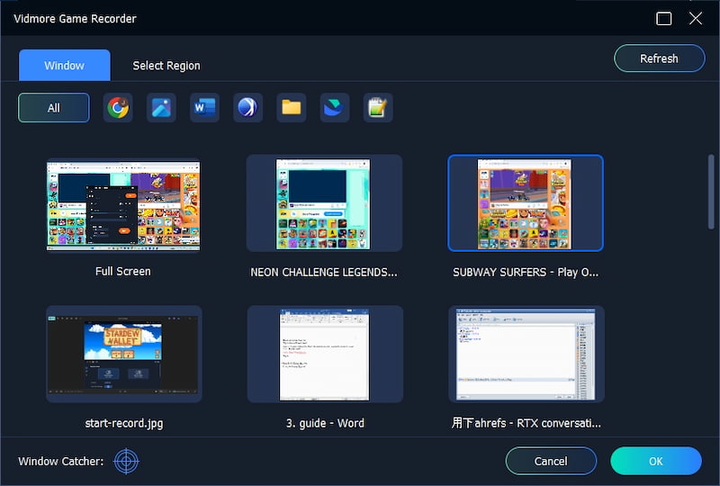Choose the NEON CHALLENGE LEGENDS window thumbnail
Screen dimensions: 720x486
(324, 203)
